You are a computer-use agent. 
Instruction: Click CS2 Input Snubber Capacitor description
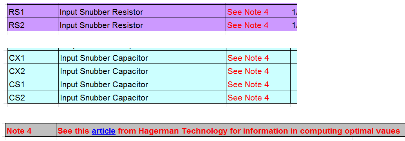coord(104,98)
